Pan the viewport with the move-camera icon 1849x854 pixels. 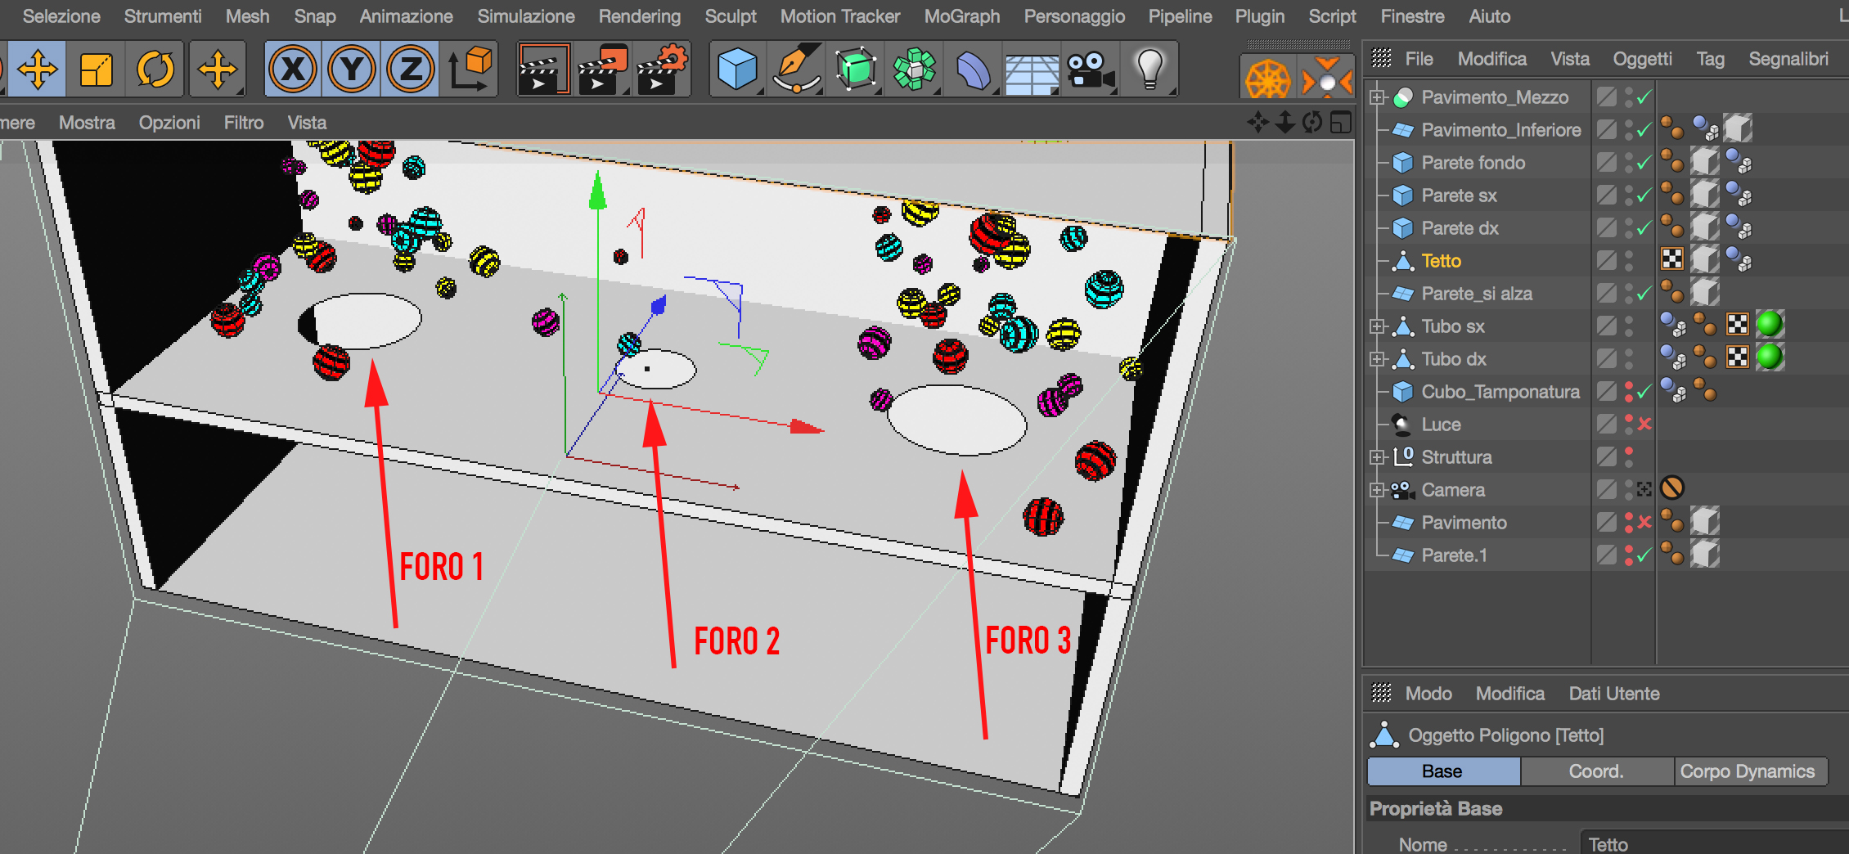pyautogui.click(x=1257, y=123)
